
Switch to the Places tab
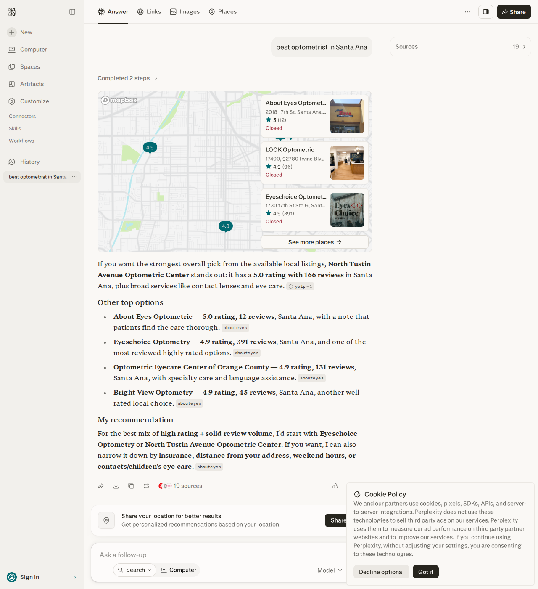pyautogui.click(x=223, y=12)
